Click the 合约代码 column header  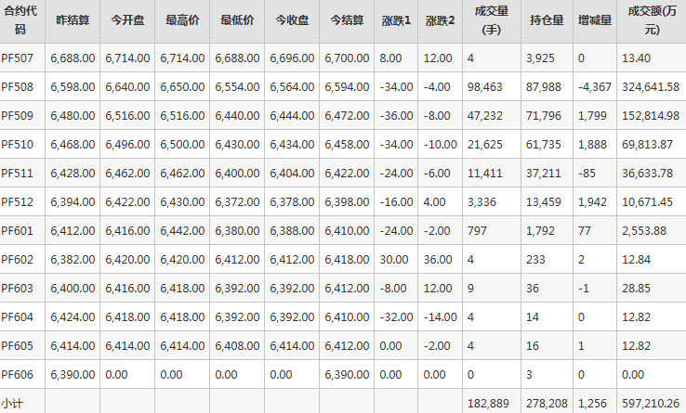20,20
